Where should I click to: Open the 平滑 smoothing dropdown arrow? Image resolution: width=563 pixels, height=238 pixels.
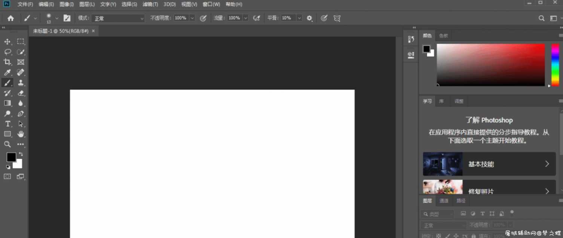point(299,18)
